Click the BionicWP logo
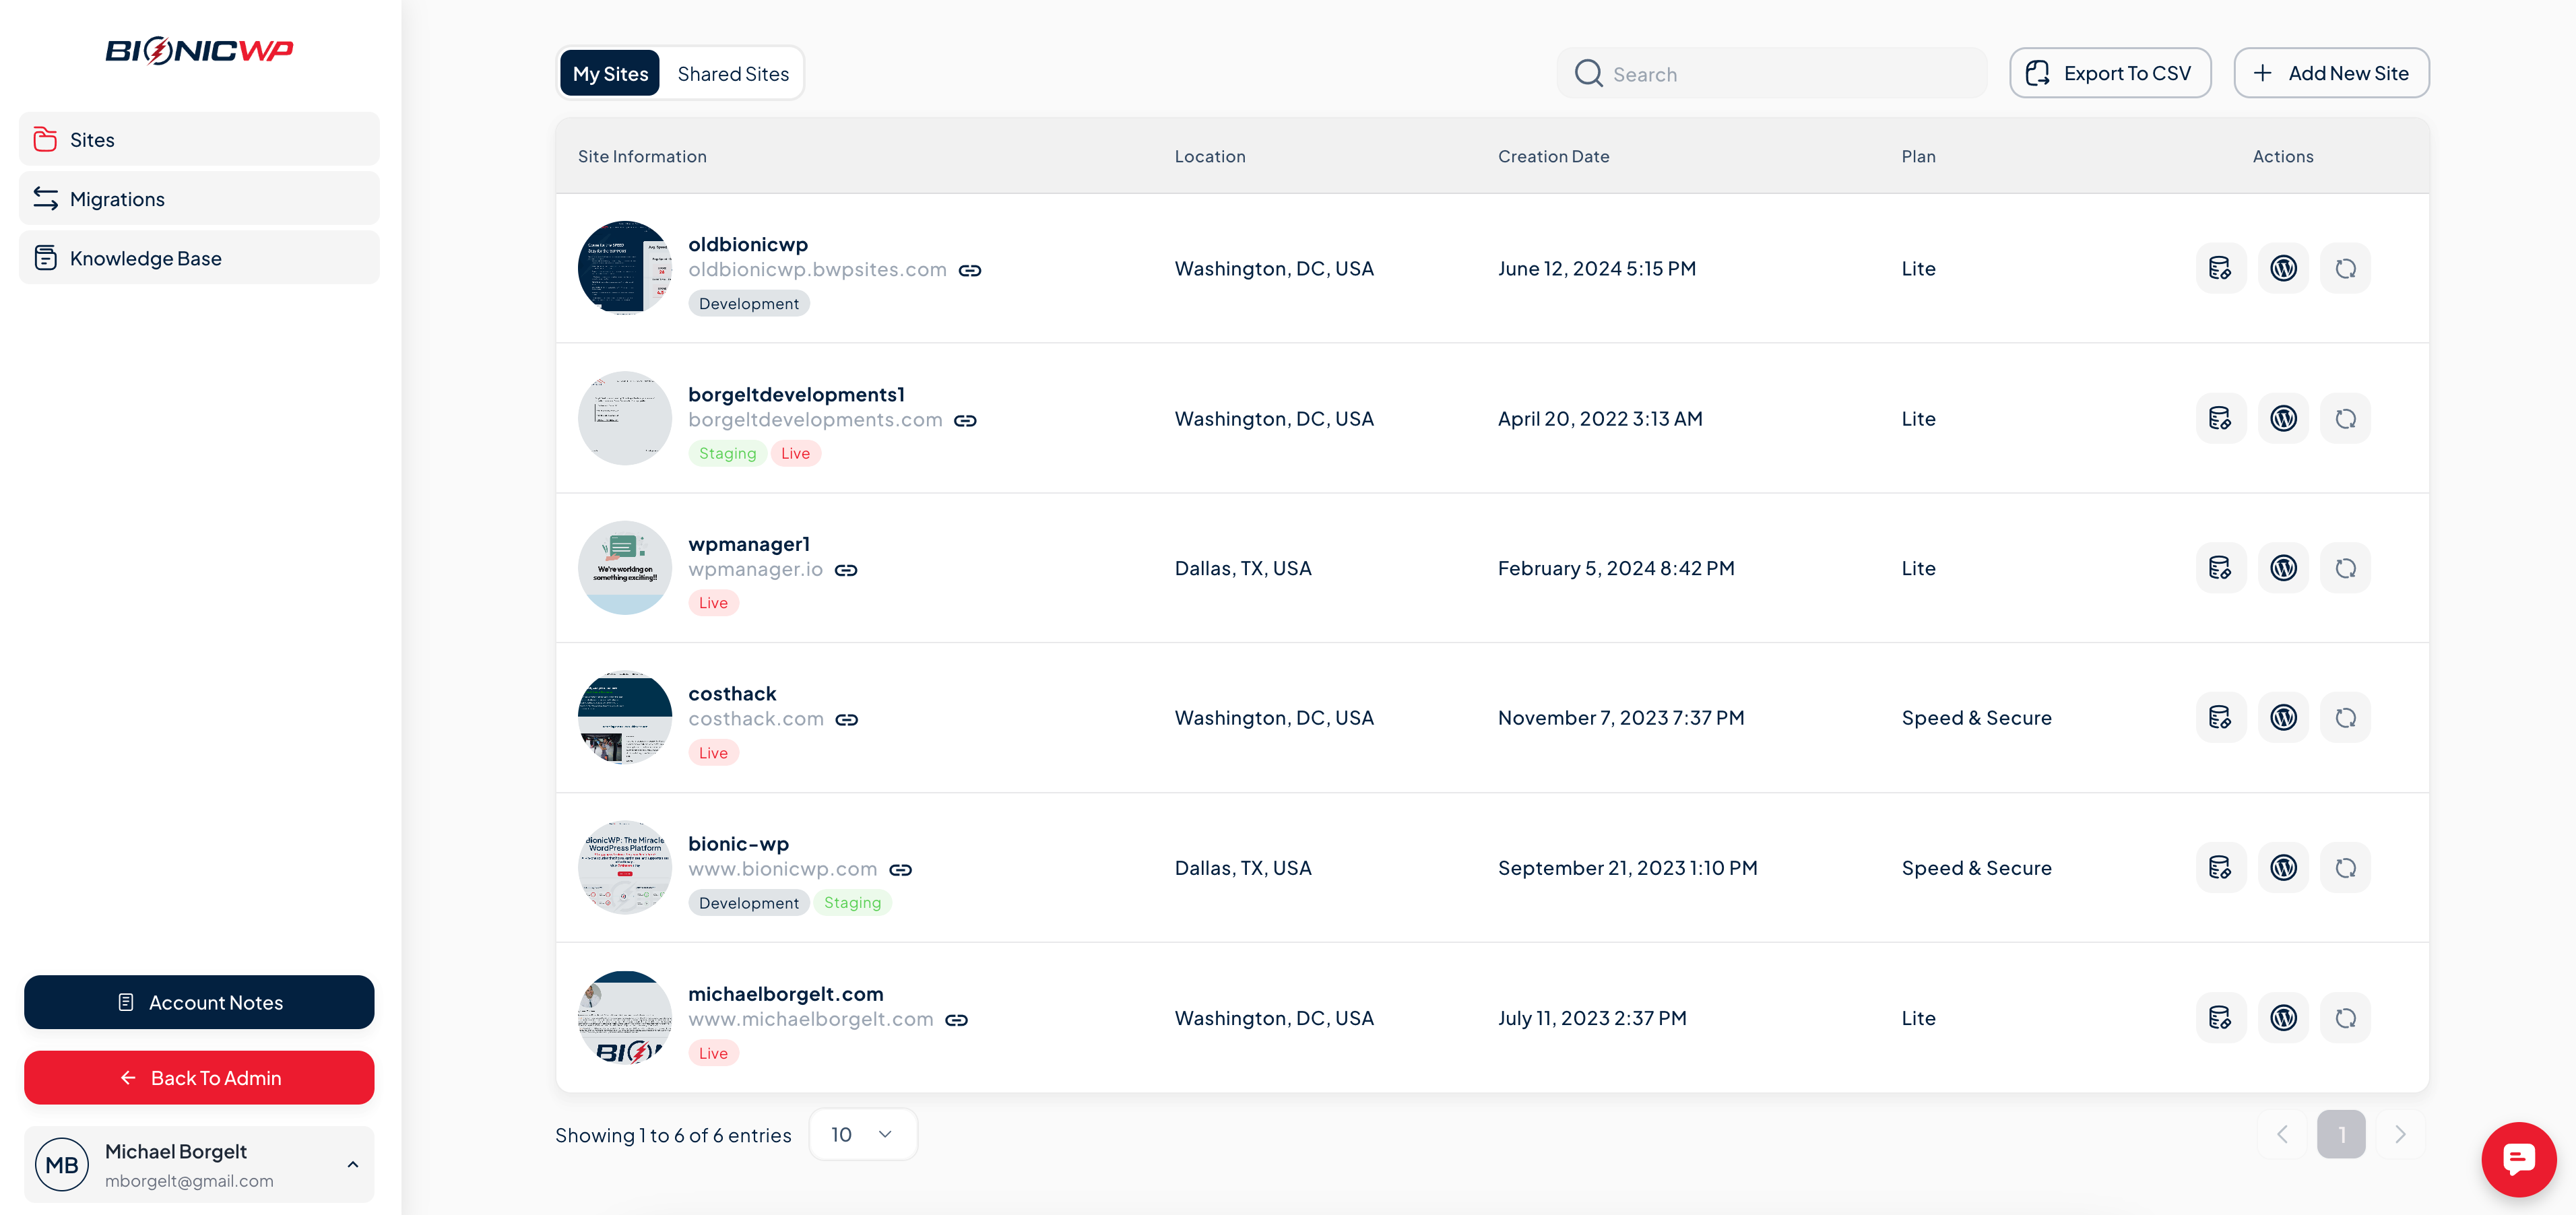This screenshot has width=2576, height=1215. [199, 50]
